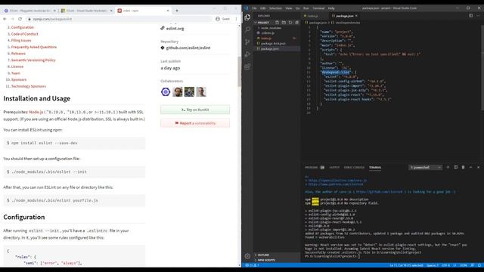484x272 pixels.
Task: Open the Terminal menu in VS Code
Action: coord(318,8)
